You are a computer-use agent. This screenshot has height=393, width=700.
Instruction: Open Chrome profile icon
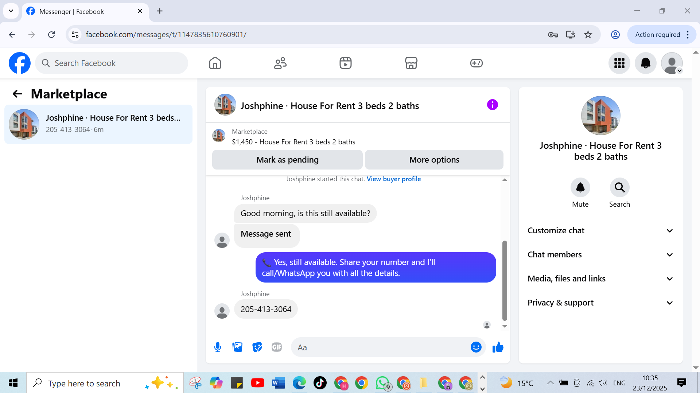pos(615,35)
